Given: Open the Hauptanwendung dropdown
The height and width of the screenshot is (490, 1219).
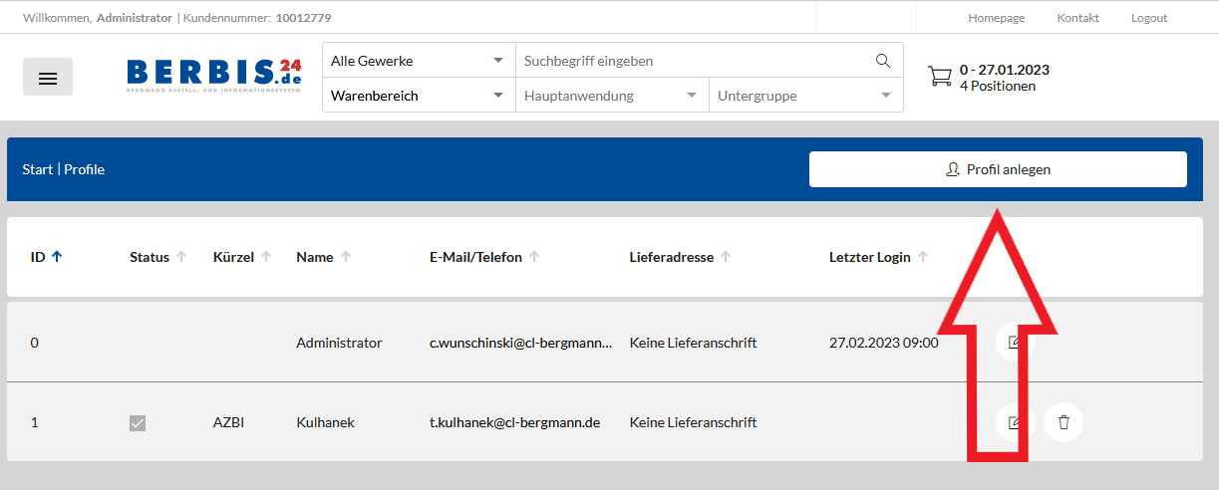Looking at the screenshot, I should click(x=611, y=96).
